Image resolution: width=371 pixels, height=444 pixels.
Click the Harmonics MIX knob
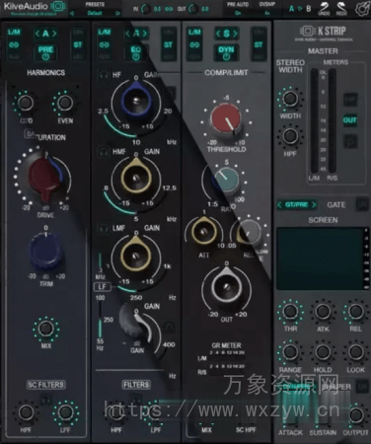tap(45, 329)
